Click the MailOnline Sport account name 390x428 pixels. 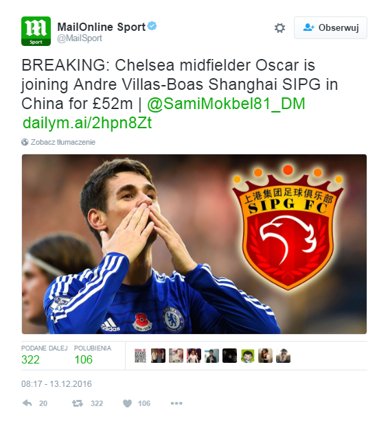click(x=101, y=27)
